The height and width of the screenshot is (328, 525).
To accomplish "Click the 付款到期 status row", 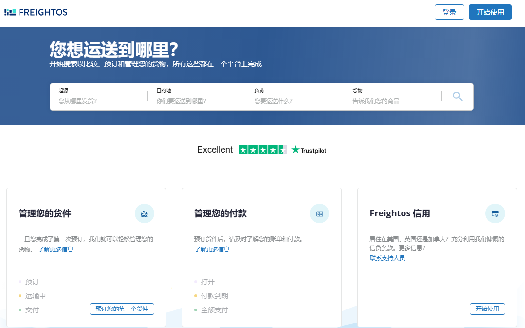I will point(211,296).
